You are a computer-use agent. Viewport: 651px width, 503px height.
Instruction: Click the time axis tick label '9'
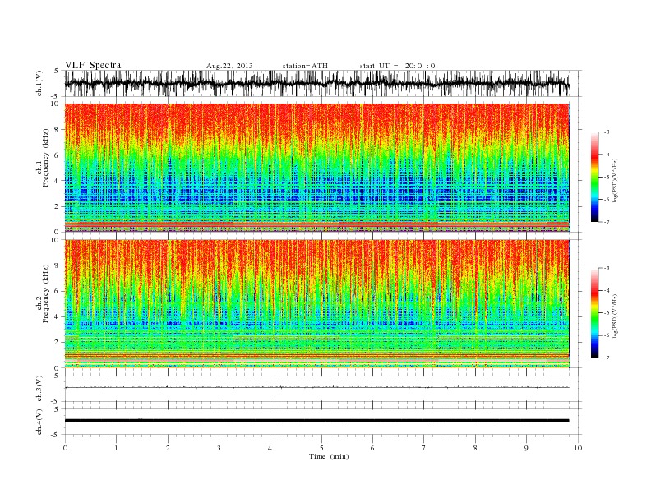point(526,448)
